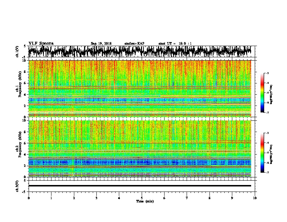Click the "-5" label on ch.2 colorbar

(267, 153)
